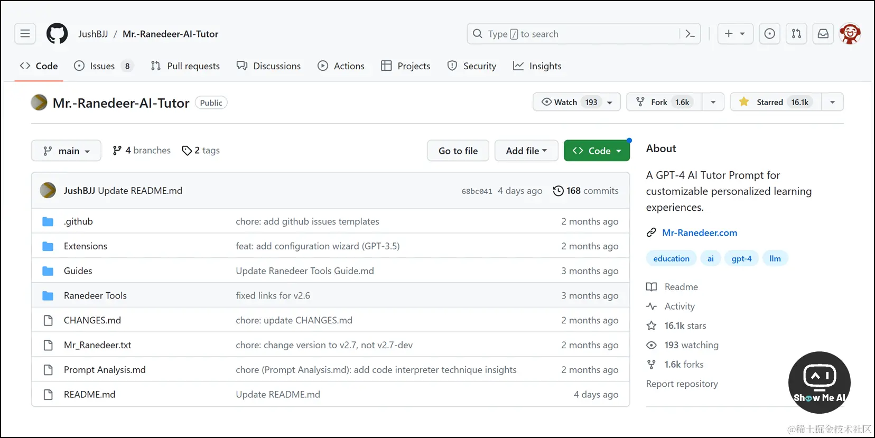Click the star icon on Starred button
875x438 pixels.
(x=744, y=102)
